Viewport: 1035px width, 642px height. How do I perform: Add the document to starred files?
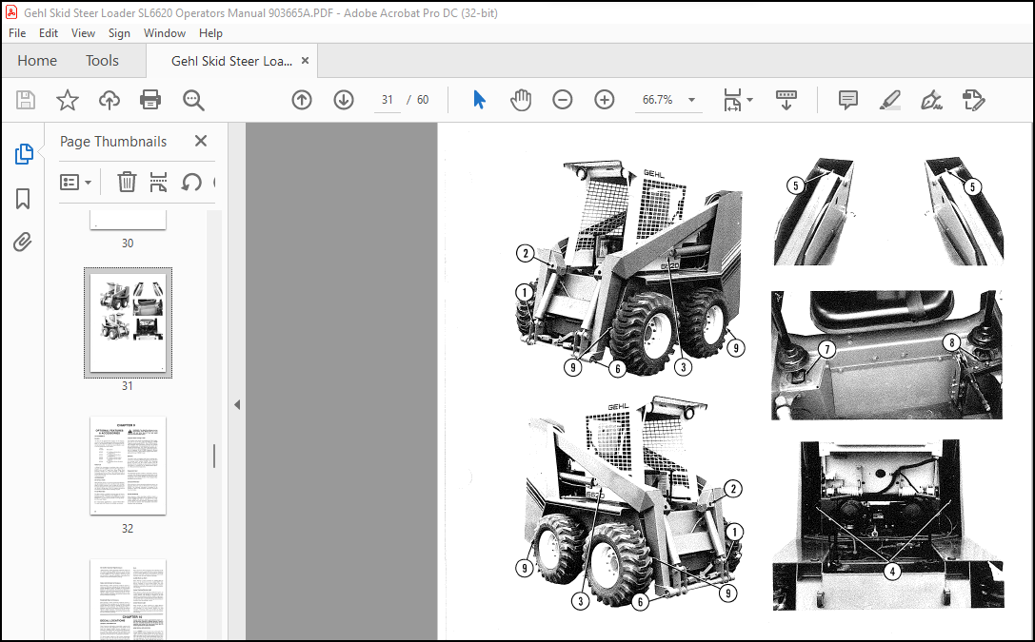pos(68,100)
